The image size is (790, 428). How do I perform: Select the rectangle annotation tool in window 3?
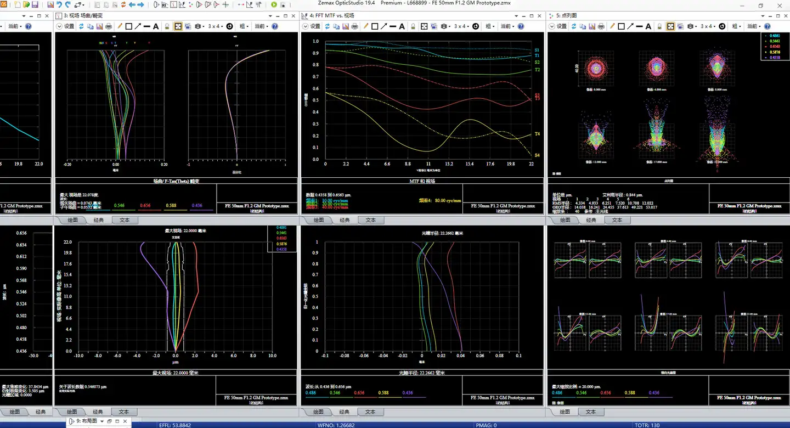[x=129, y=26]
